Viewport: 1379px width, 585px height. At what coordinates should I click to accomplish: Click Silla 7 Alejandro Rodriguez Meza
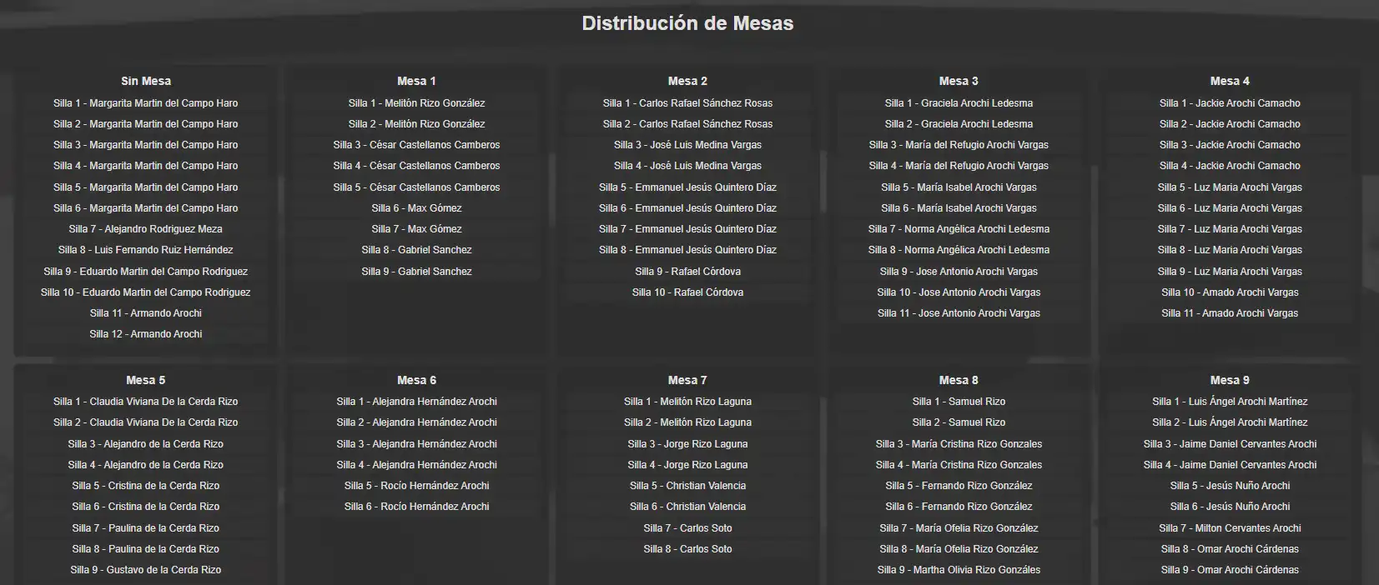pos(146,229)
